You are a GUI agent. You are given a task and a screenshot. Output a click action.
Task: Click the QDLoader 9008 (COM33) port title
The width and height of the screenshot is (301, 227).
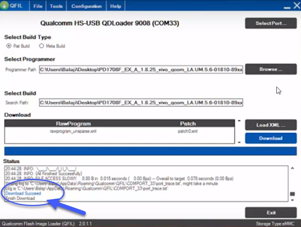(110, 23)
